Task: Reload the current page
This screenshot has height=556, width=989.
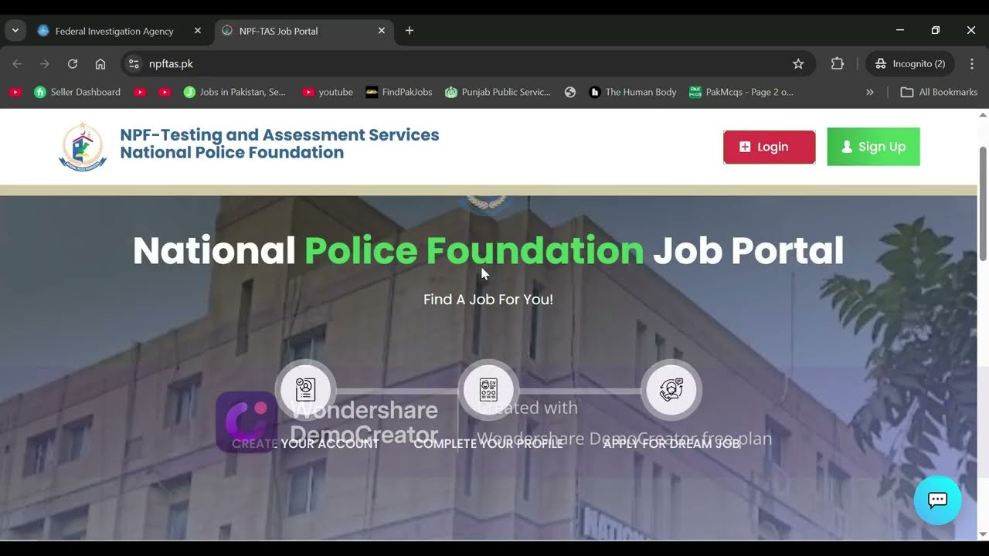Action: point(73,64)
